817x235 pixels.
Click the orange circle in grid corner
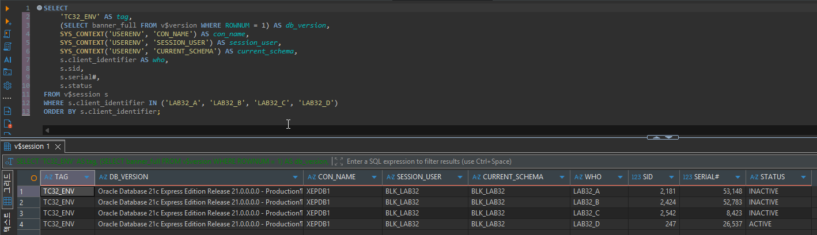(x=34, y=178)
